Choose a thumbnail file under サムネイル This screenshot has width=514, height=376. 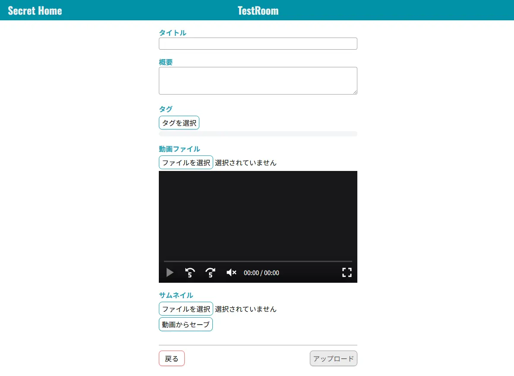(x=186, y=308)
